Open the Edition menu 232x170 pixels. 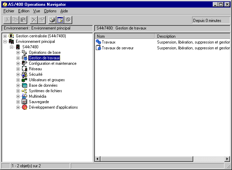(x=24, y=11)
